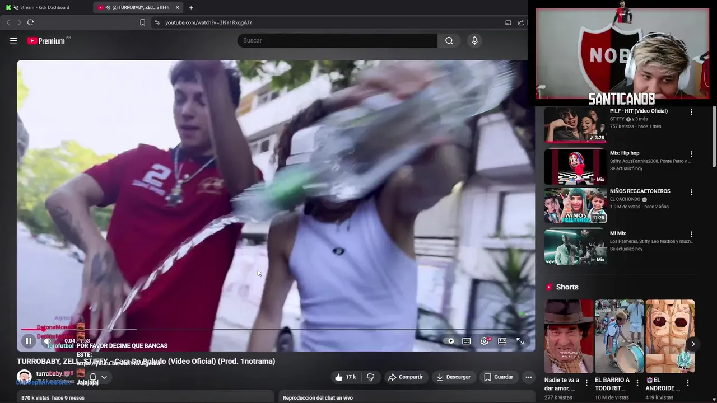Open PILF - HIT video thumbnail
This screenshot has height=403, width=717.
click(x=575, y=124)
